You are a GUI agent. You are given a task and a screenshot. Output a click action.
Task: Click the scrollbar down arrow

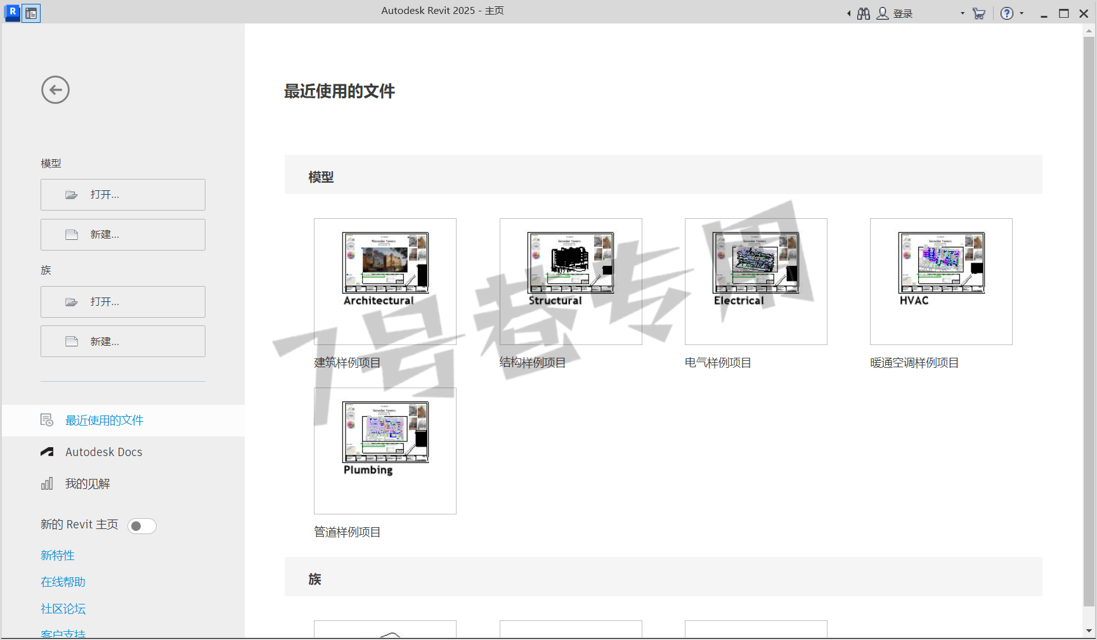[x=1089, y=631]
